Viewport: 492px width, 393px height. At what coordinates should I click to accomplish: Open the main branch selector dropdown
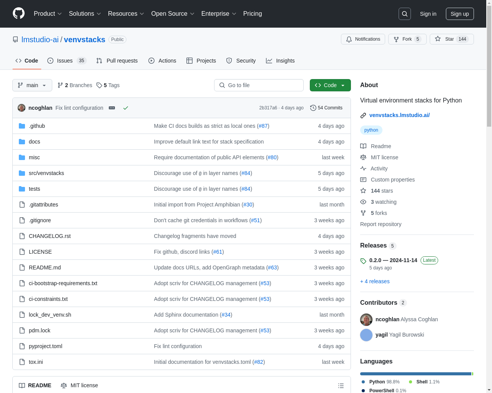click(32, 85)
